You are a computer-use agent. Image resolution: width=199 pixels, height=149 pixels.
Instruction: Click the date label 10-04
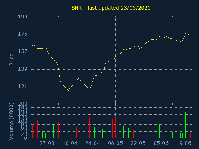coord(70,143)
